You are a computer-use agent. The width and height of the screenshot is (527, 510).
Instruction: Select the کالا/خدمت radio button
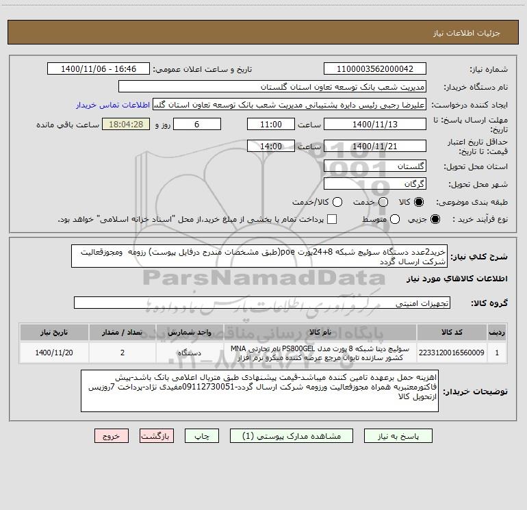[337, 202]
